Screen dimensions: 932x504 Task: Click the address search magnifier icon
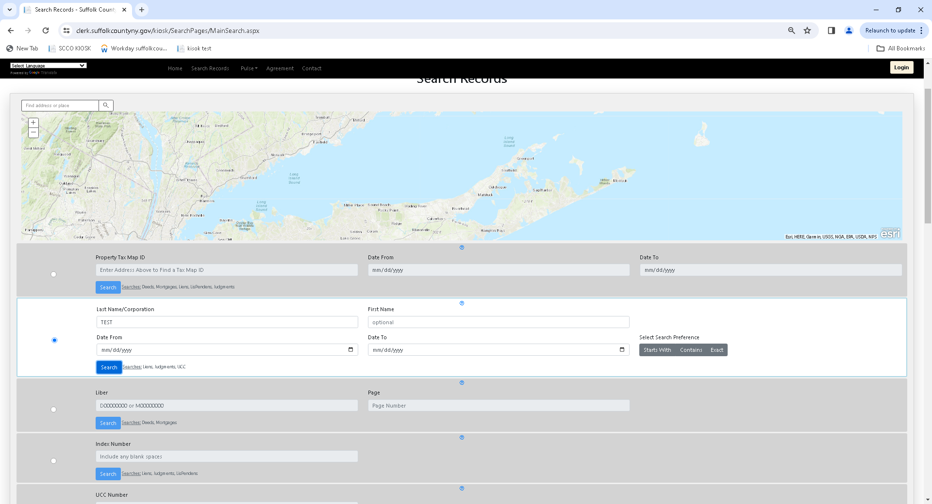point(106,105)
